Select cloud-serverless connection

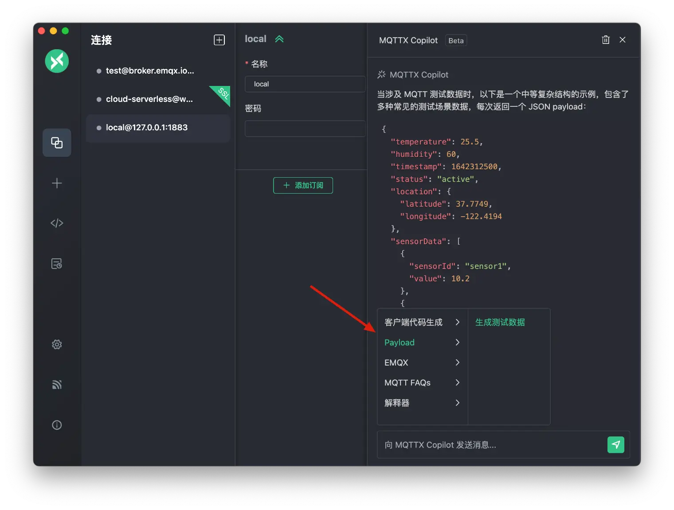pyautogui.click(x=158, y=99)
